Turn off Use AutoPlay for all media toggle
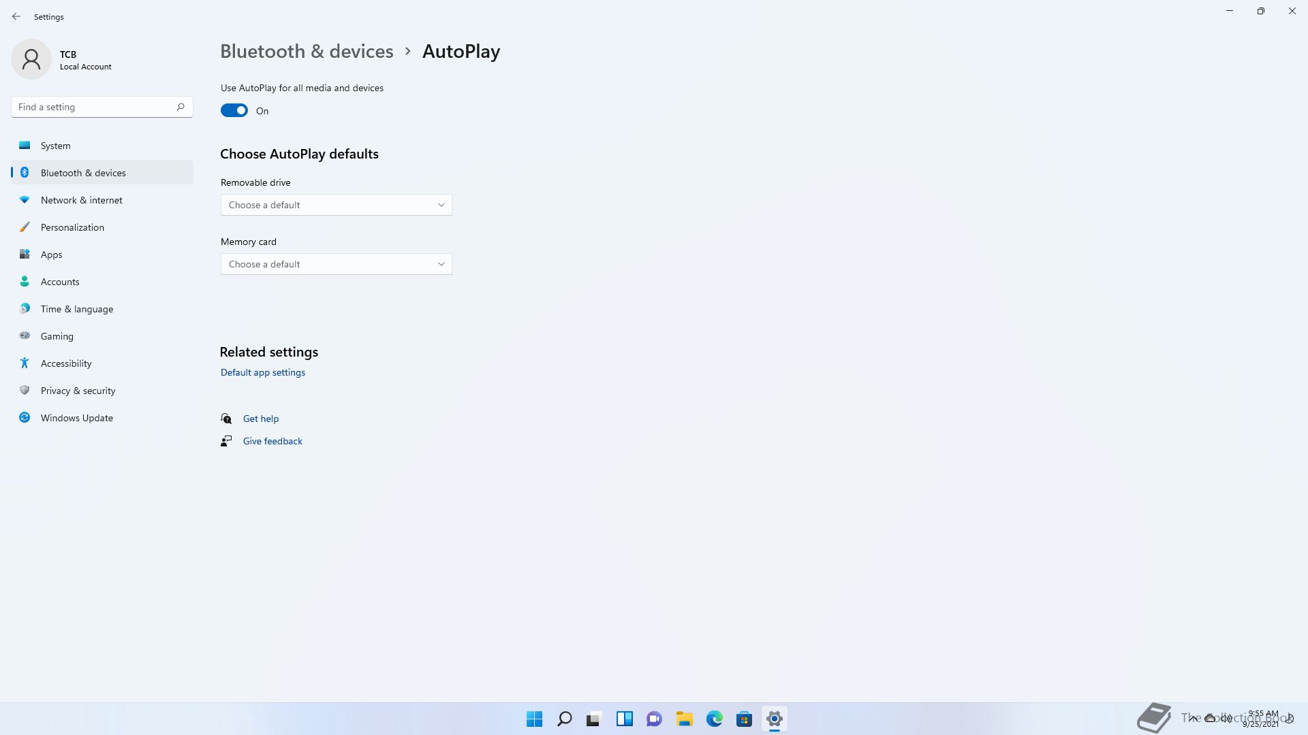The height and width of the screenshot is (735, 1308). [234, 111]
